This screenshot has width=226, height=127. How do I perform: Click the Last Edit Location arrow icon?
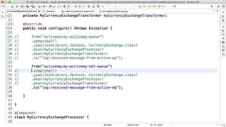tap(155, 6)
